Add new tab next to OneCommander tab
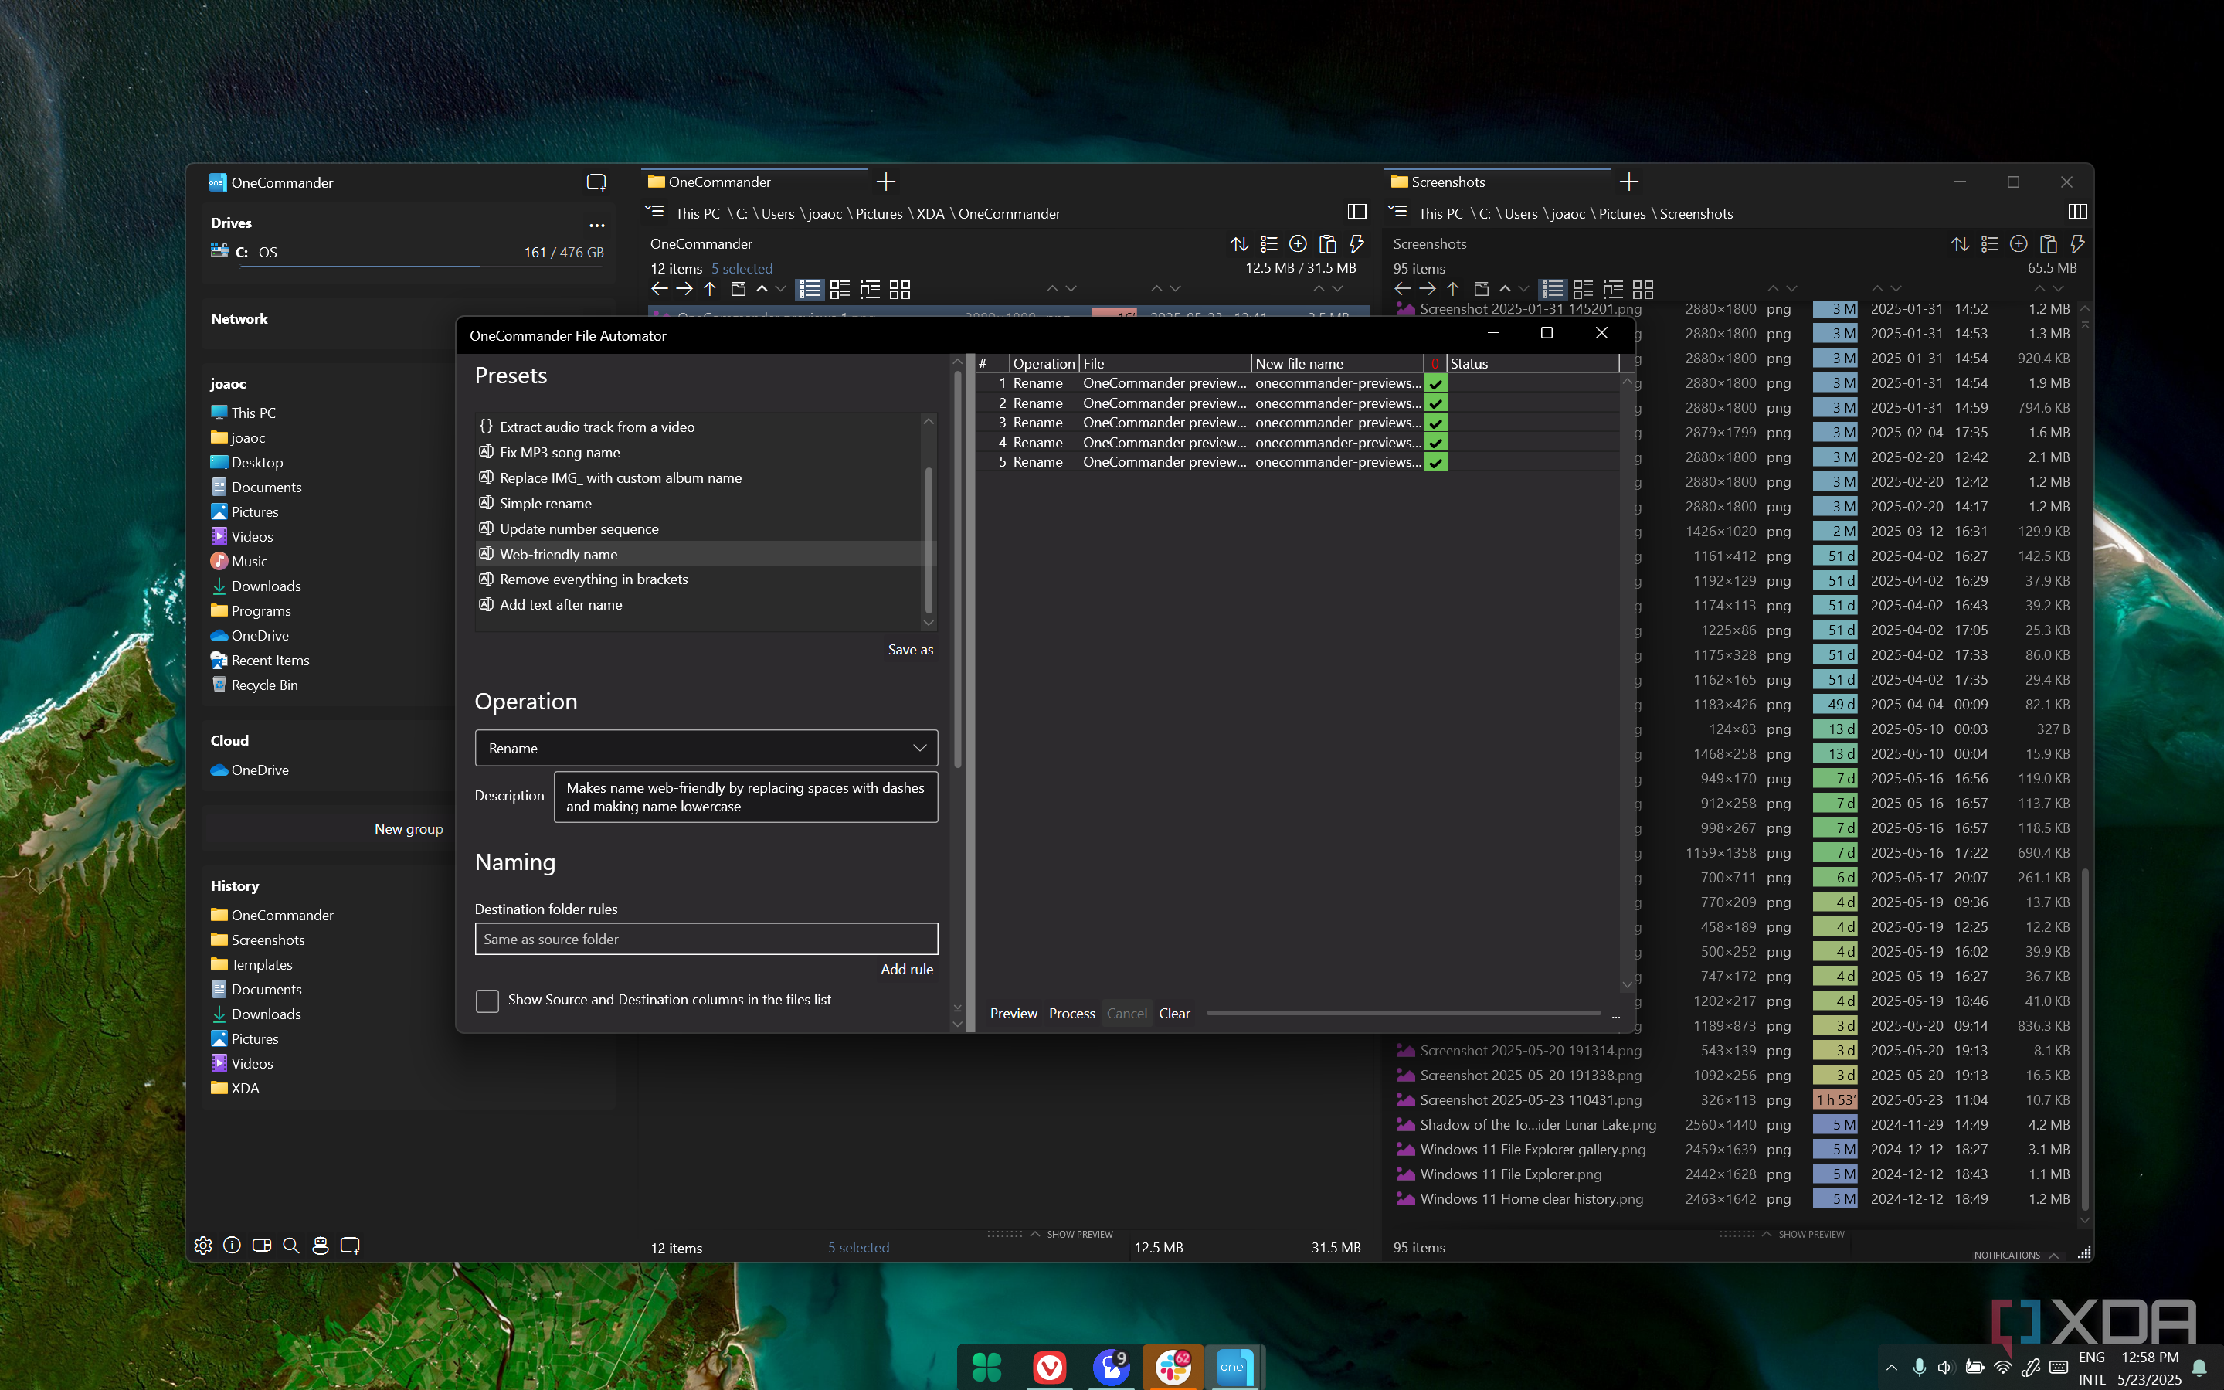The image size is (2224, 1390). coord(885,182)
